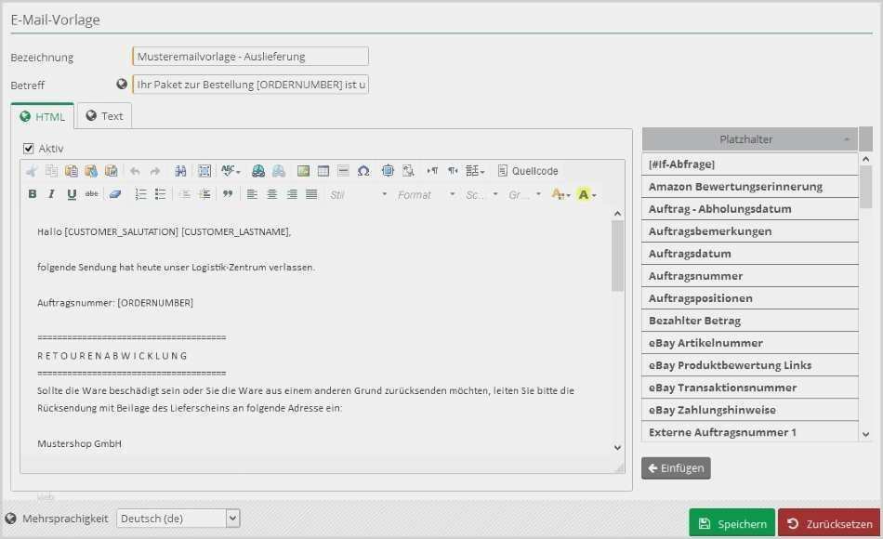
Task: Select the Bezahlter Betrag placeholder
Action: tap(749, 321)
